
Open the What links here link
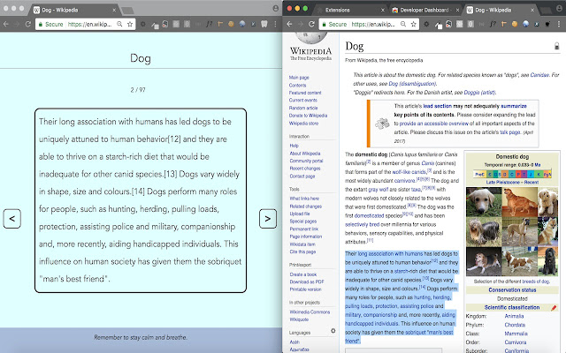pos(304,199)
